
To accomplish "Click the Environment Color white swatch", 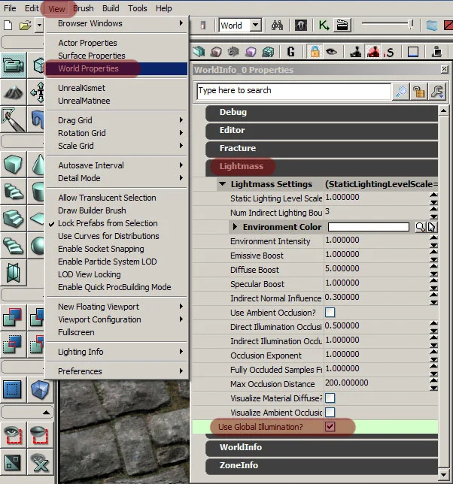I will click(x=368, y=227).
